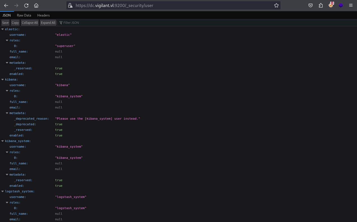Open the Headers tab
Viewport: 357px width, 222px height.
(x=43, y=15)
